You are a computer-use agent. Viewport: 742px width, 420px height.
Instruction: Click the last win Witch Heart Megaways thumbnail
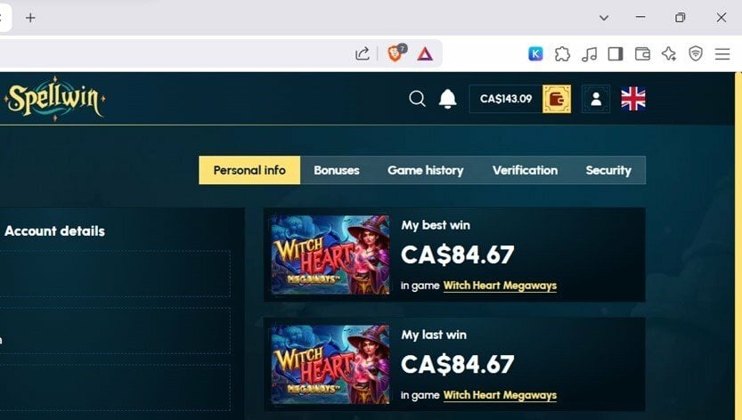tap(330, 364)
